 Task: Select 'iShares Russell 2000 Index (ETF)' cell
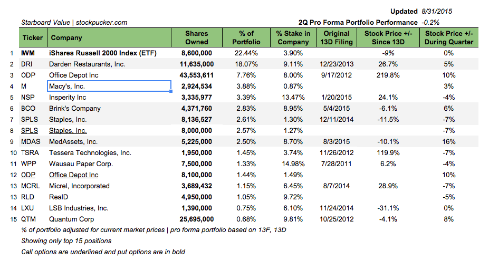(103, 53)
